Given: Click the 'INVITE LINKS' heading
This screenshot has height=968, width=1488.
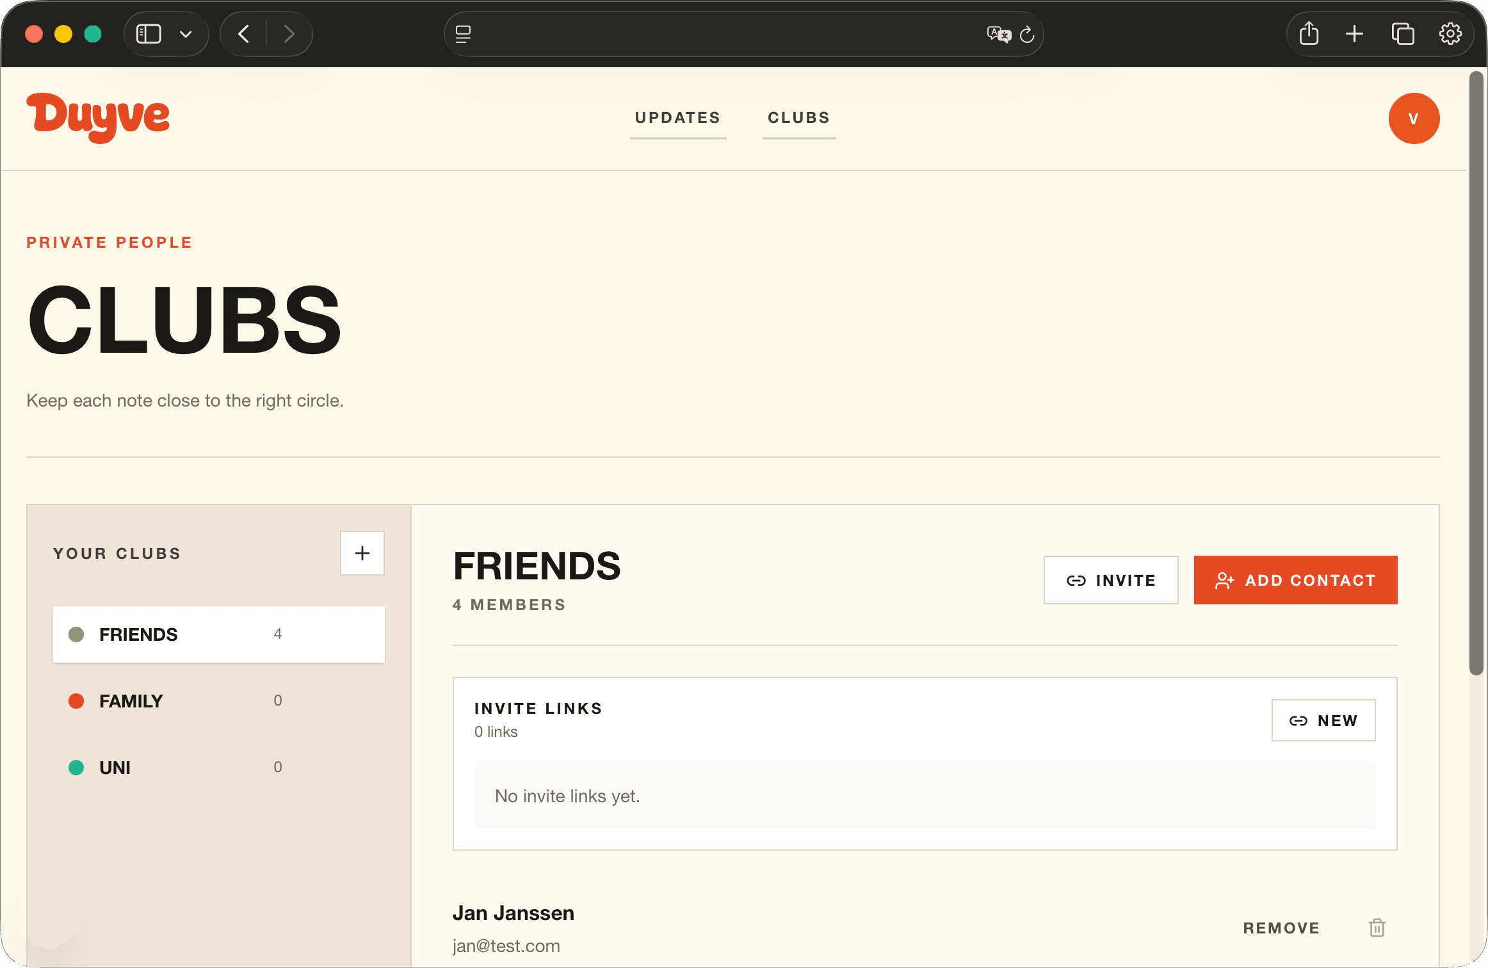Looking at the screenshot, I should [538, 709].
